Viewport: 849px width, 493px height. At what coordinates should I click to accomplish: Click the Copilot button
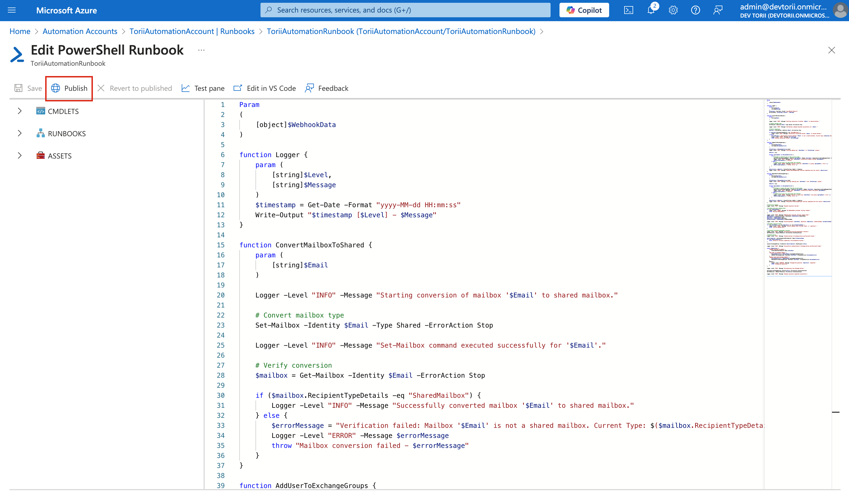(584, 10)
